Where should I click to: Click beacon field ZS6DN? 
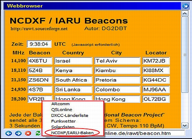40,80
